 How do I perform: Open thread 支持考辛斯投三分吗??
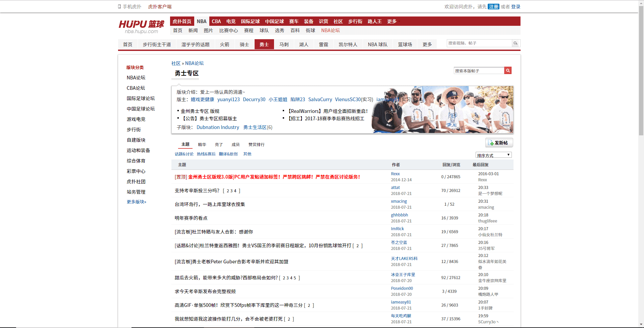pos(197,191)
